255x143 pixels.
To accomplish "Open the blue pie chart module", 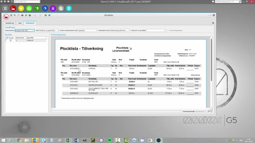I will pos(45,8).
